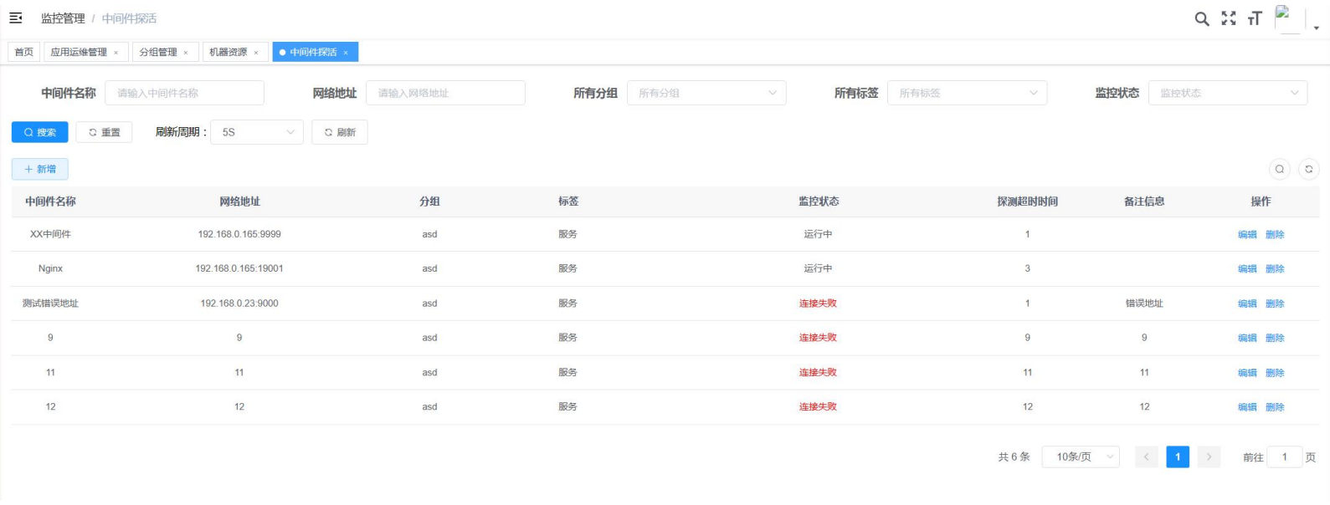Click the round table refresh icon
The image size is (1330, 505).
pyautogui.click(x=1308, y=169)
